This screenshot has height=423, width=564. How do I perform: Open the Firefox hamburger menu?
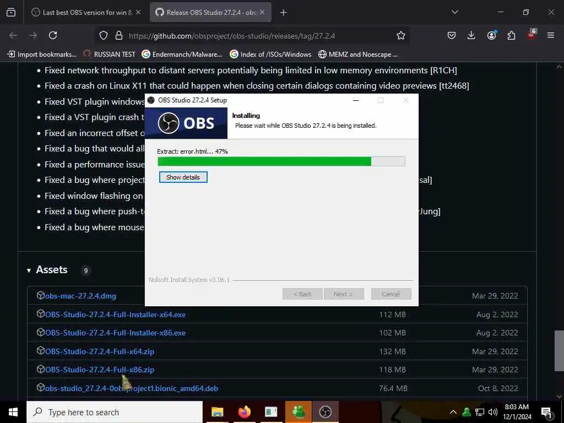(551, 35)
